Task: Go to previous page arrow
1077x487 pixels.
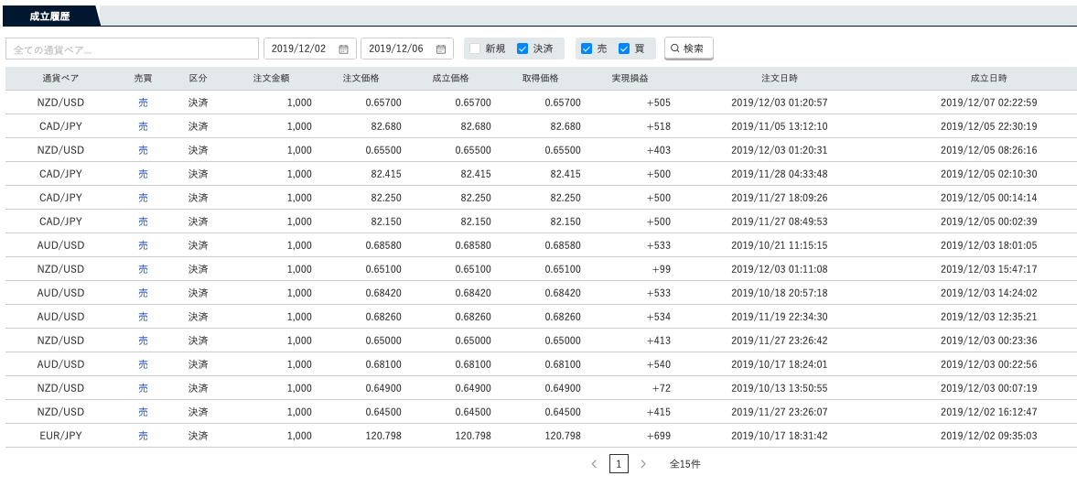Action: pyautogui.click(x=594, y=464)
